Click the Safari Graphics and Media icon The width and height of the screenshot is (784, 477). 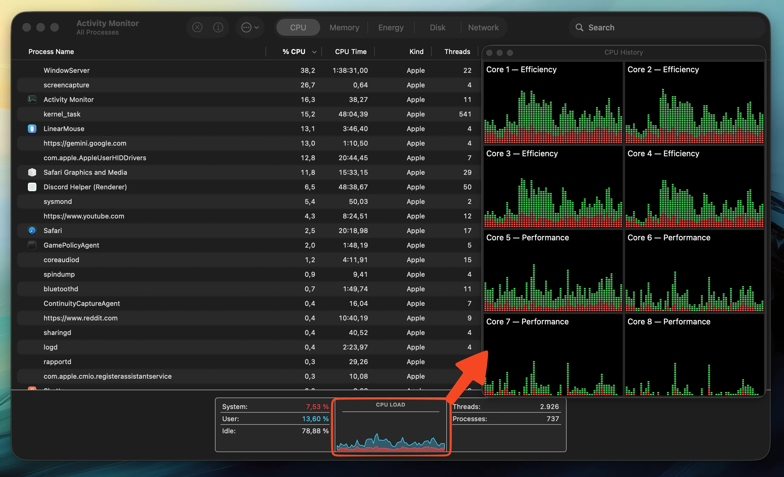(x=32, y=172)
